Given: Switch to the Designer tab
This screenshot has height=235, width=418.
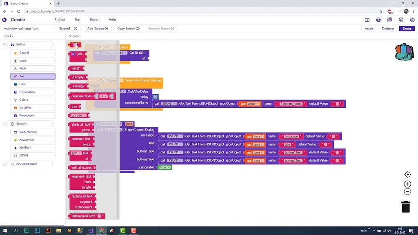Looking at the screenshot, I should pyautogui.click(x=387, y=29).
